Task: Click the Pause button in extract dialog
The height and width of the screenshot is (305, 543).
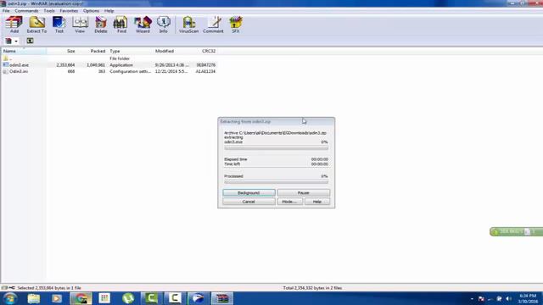Action: click(x=304, y=192)
